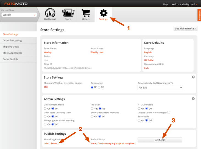Open the Settings gear icon
The image size is (201, 149).
point(104,13)
